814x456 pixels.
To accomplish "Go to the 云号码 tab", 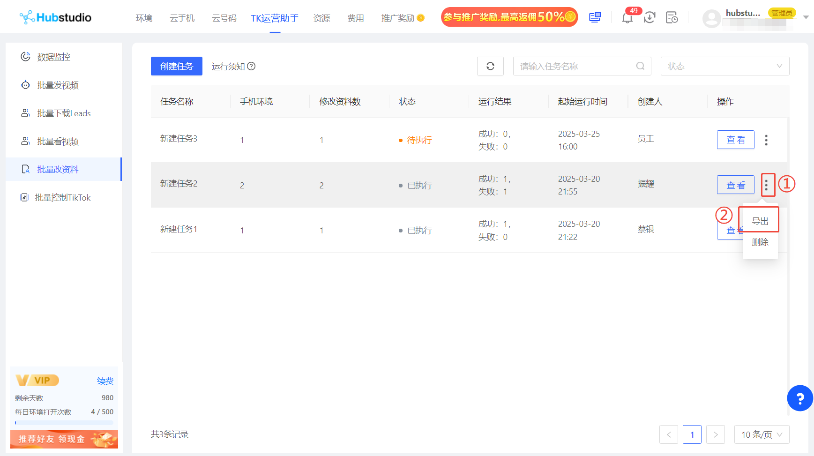I will pyautogui.click(x=224, y=18).
